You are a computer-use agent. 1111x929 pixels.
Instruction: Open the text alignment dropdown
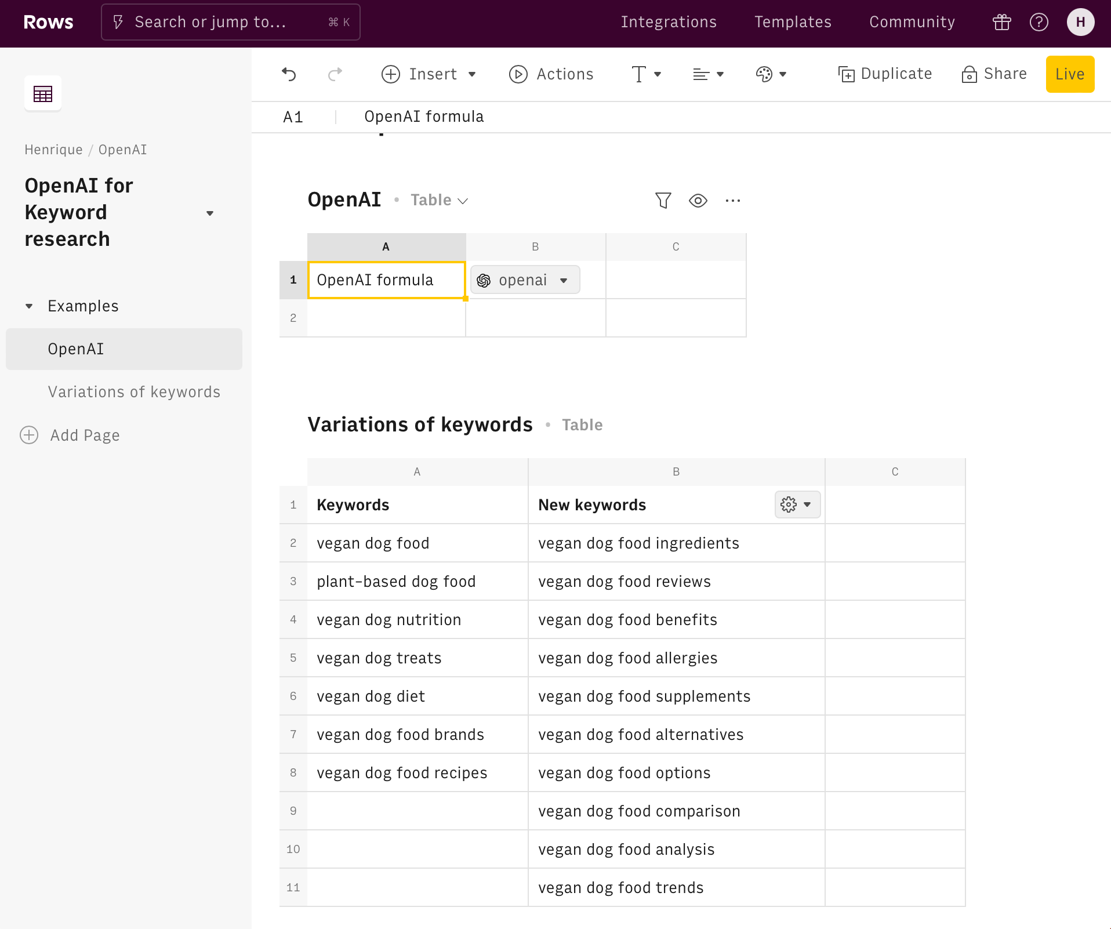(x=708, y=74)
